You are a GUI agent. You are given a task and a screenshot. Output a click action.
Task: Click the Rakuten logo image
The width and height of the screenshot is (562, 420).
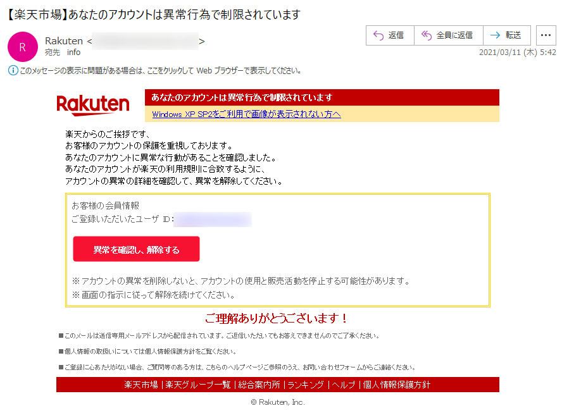[x=93, y=105]
